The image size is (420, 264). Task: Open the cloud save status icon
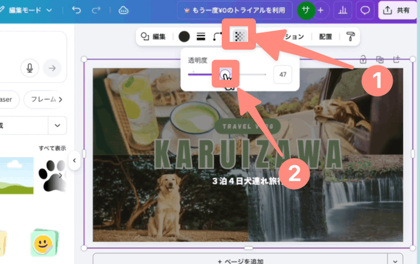(124, 10)
